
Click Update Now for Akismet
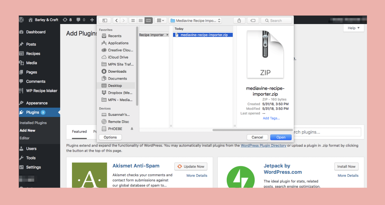coord(191,166)
